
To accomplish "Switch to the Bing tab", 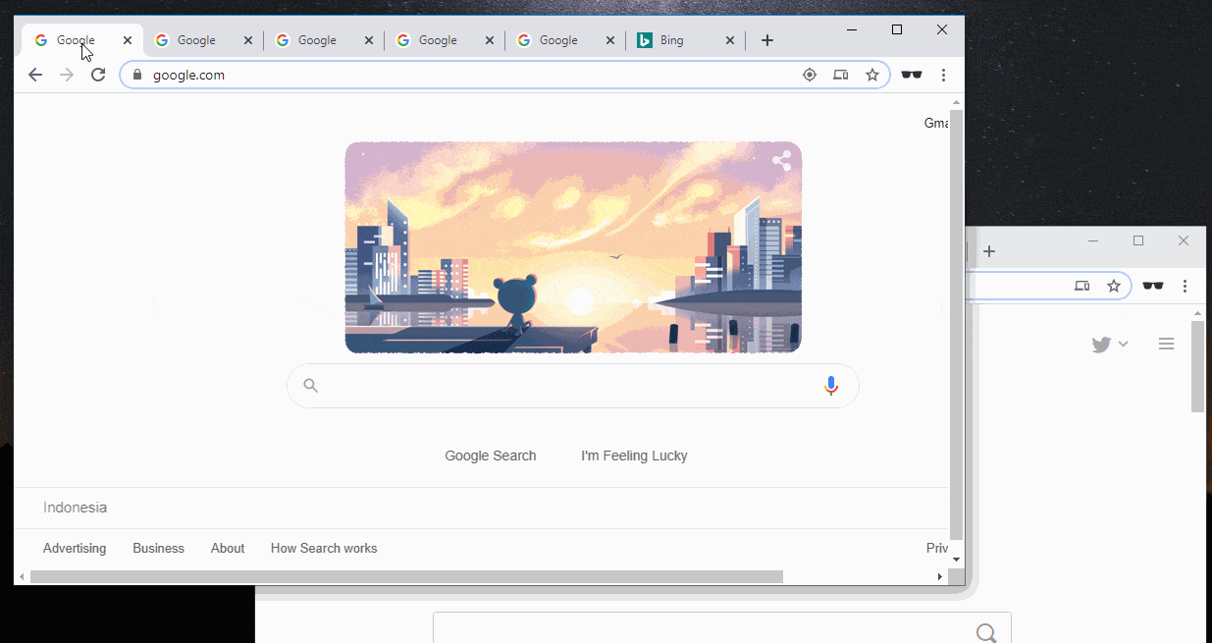I will click(685, 40).
